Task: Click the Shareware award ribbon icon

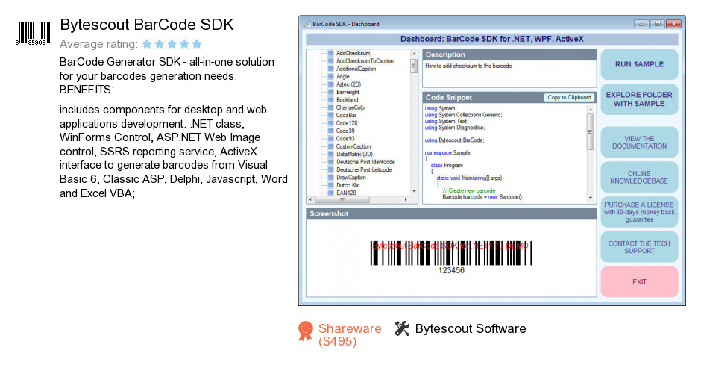Action: click(306, 331)
